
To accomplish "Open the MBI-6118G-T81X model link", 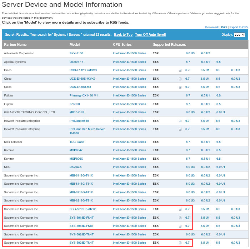I will (x=81, y=184).
